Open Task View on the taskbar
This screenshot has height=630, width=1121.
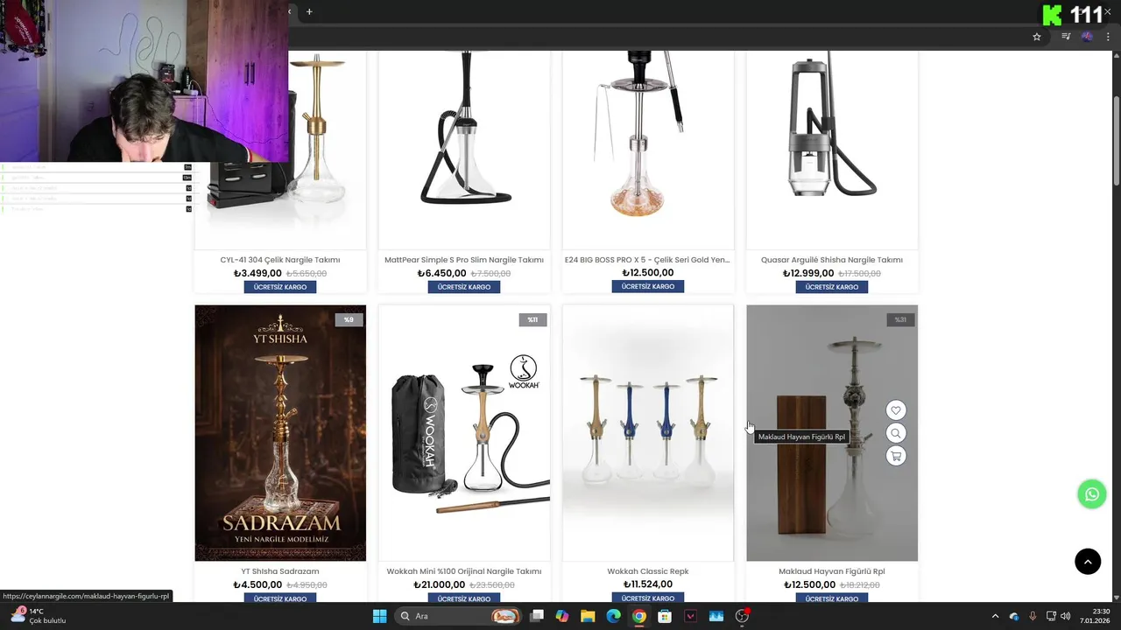(x=537, y=616)
